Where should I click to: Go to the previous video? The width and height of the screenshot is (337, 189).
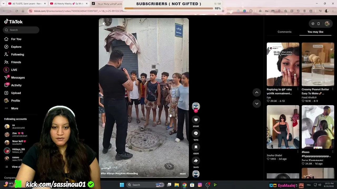coord(257,92)
